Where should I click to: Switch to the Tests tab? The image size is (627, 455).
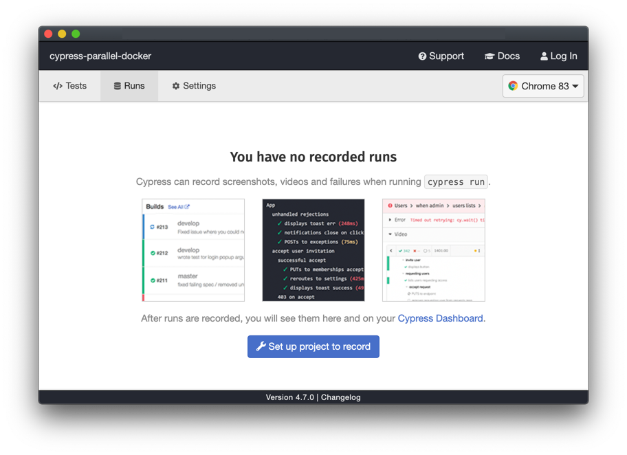(x=70, y=86)
